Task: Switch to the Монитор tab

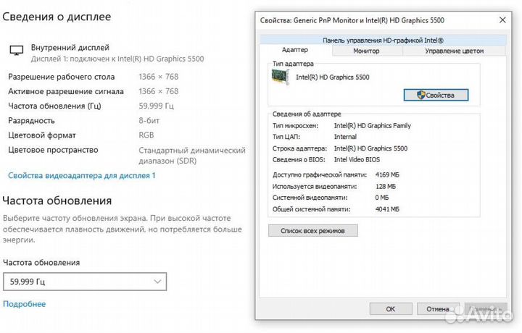Action: 366,51
